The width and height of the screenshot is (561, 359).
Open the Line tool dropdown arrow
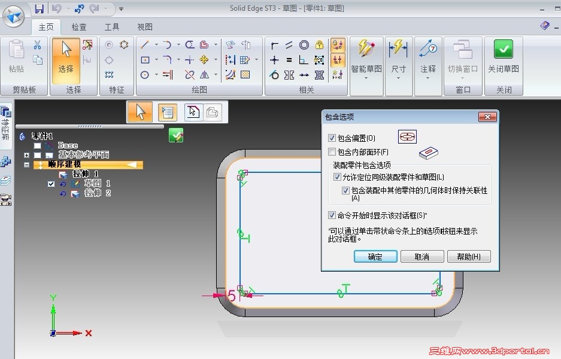click(x=156, y=45)
